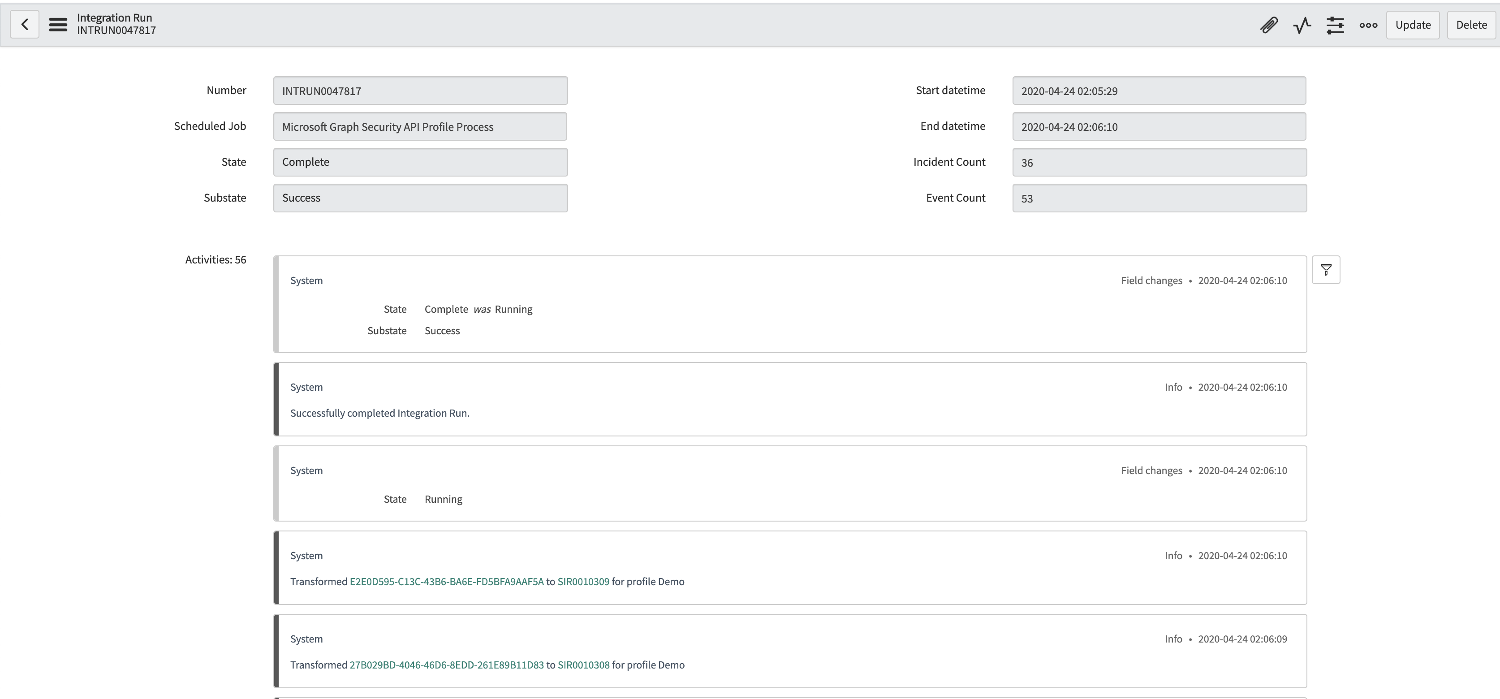The image size is (1500, 699).
Task: Open incident link SIR0010308
Action: (583, 664)
